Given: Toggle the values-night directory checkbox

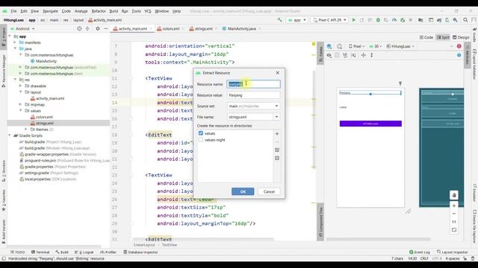Looking at the screenshot, I should click(201, 140).
